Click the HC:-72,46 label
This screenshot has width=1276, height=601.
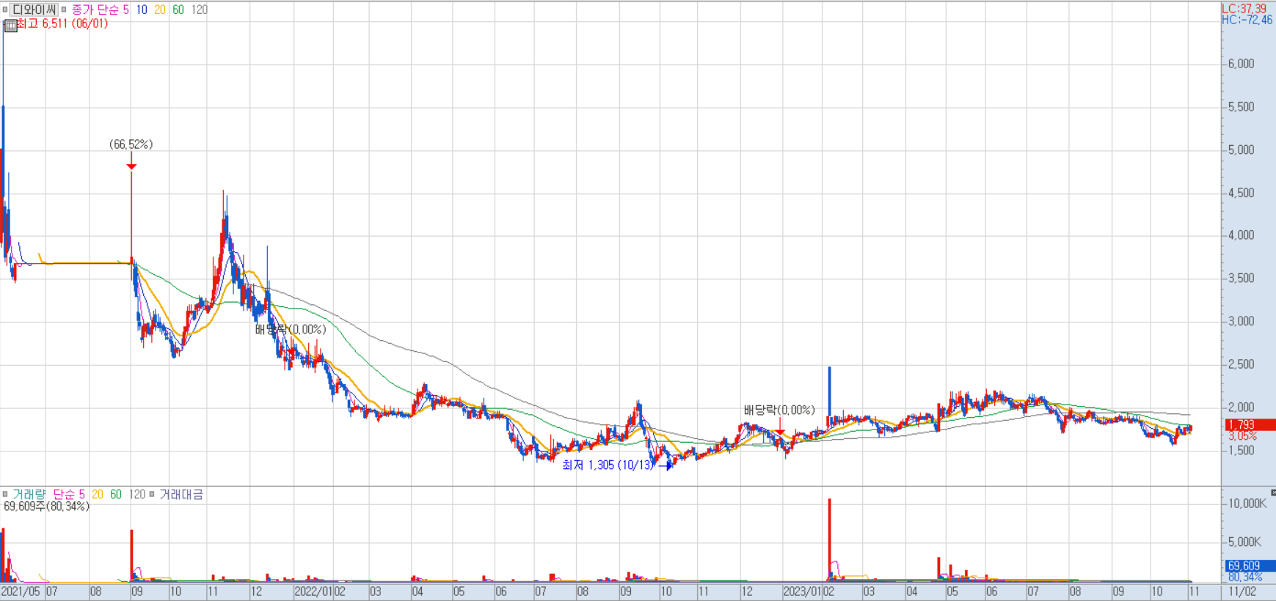pyautogui.click(x=1247, y=20)
